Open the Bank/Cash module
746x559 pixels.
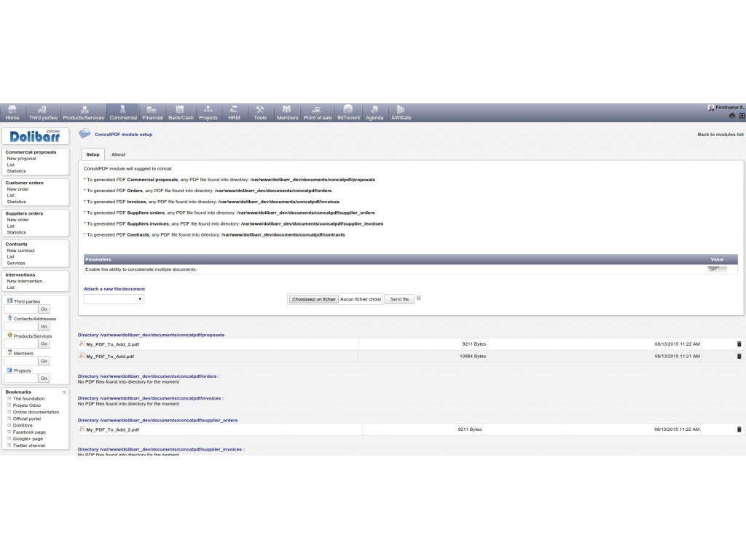[181, 113]
